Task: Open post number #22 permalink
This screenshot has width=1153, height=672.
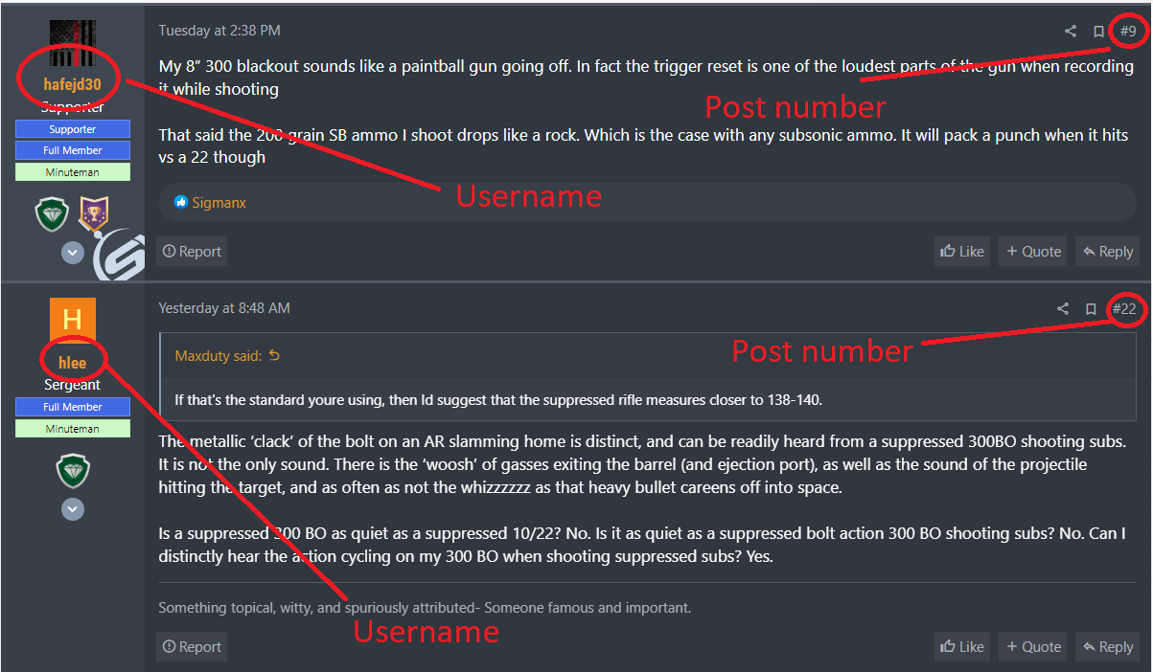Action: click(x=1124, y=308)
